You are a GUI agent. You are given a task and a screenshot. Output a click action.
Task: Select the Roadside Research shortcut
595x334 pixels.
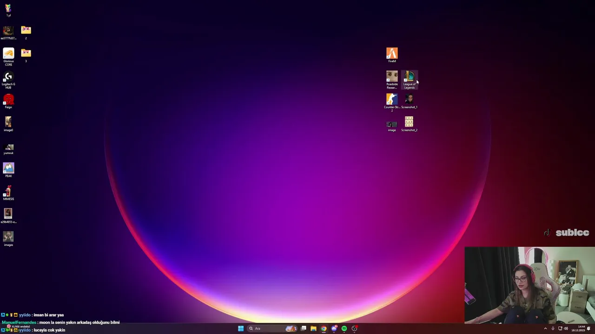tap(392, 80)
